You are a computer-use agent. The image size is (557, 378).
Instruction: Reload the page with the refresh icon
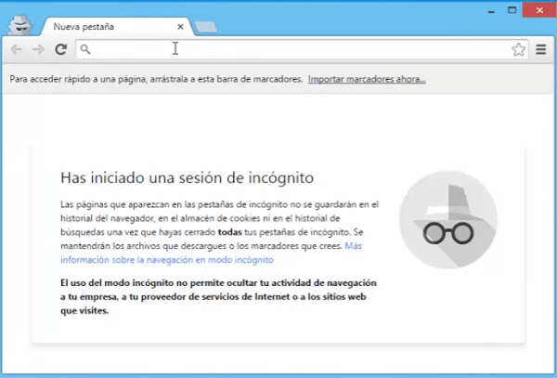tap(61, 49)
